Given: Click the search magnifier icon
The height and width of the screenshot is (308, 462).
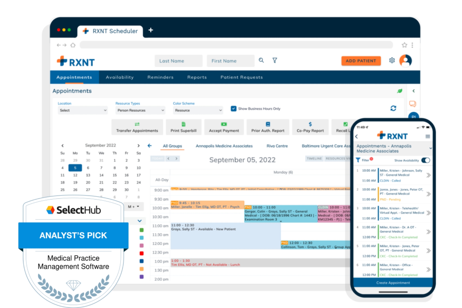Looking at the screenshot, I should point(261,60).
